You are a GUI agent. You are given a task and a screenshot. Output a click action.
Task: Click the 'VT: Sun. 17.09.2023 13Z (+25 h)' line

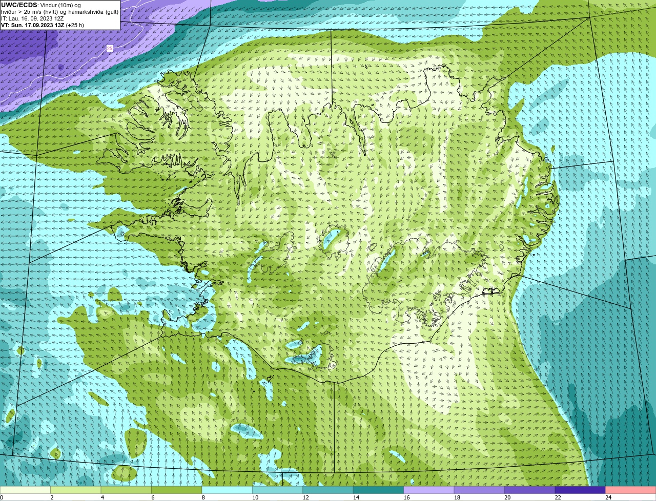[x=43, y=25]
